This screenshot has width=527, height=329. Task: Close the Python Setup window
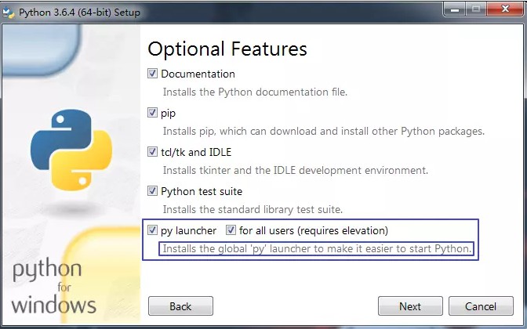[505, 9]
